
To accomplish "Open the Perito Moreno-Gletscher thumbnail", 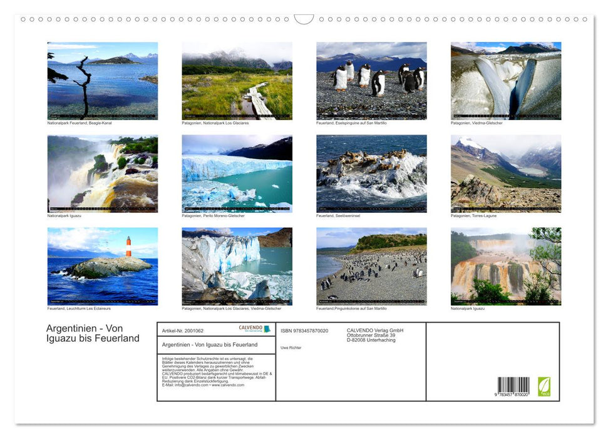I will (237, 173).
